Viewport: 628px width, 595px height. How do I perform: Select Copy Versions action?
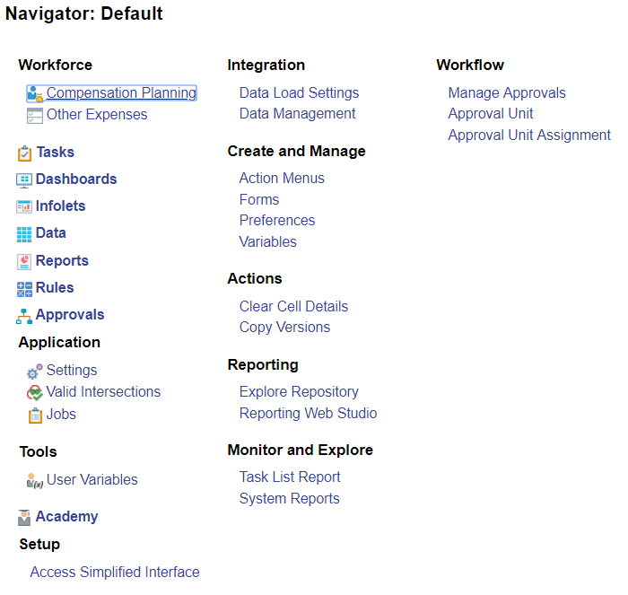[x=284, y=328]
